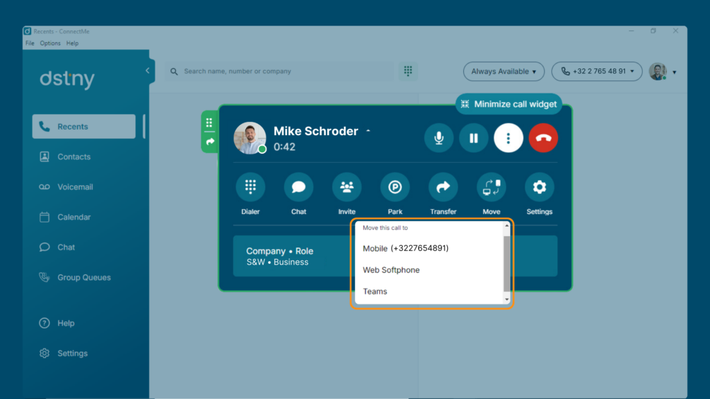Click the Company • Role info card
The image size is (710, 399).
[x=293, y=256]
